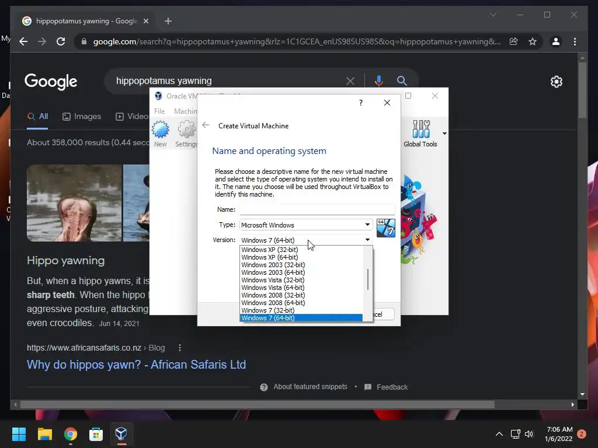Switch to the Images results tab
Viewport: 598px width, 448px height.
[82, 117]
